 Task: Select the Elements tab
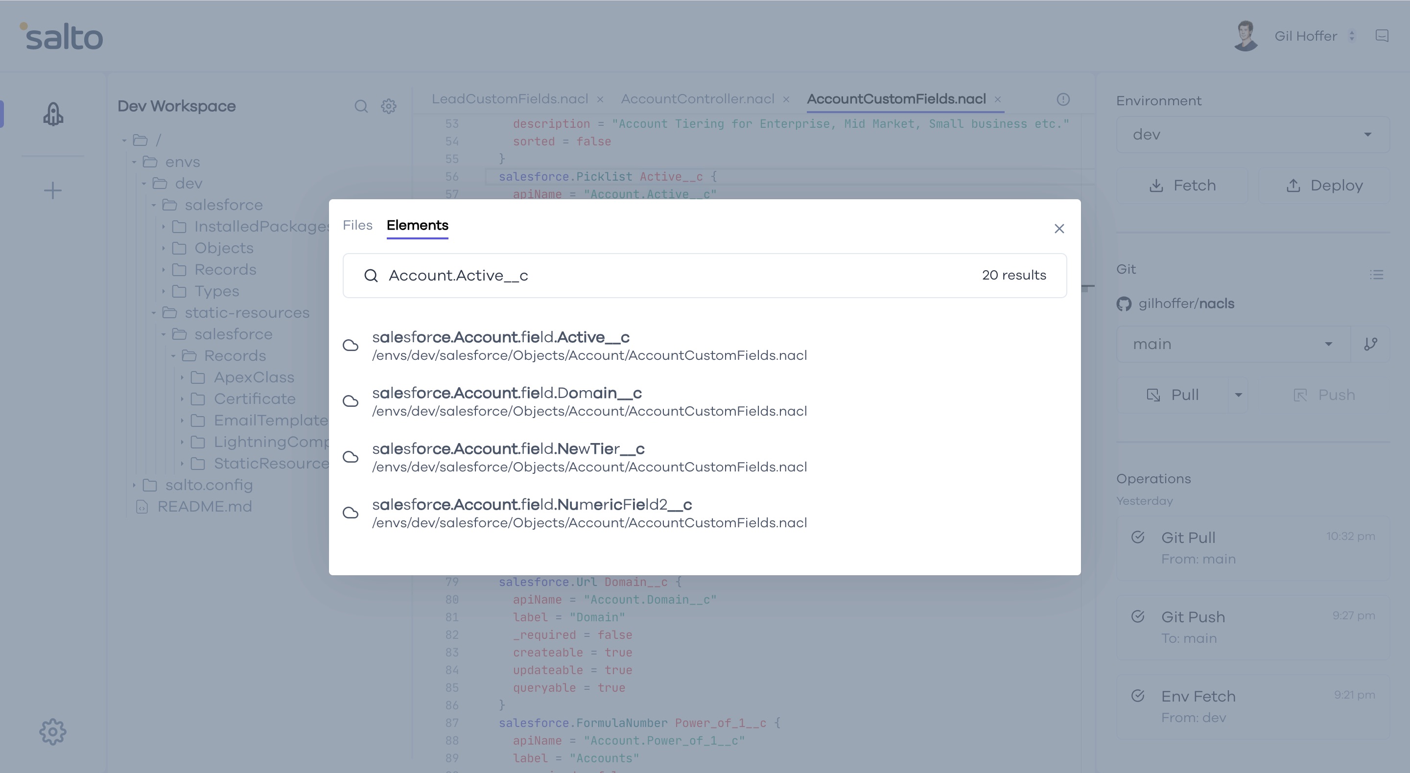click(x=417, y=225)
